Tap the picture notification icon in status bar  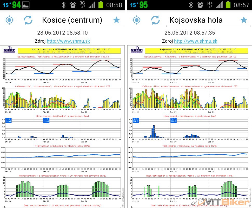(26, 5)
